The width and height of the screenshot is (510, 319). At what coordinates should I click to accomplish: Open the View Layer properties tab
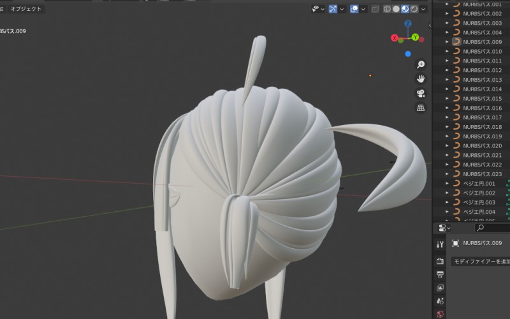440,288
